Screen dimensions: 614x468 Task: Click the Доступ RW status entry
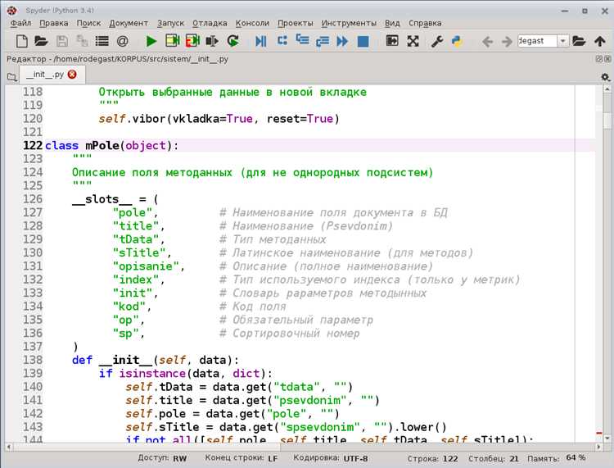point(162,458)
